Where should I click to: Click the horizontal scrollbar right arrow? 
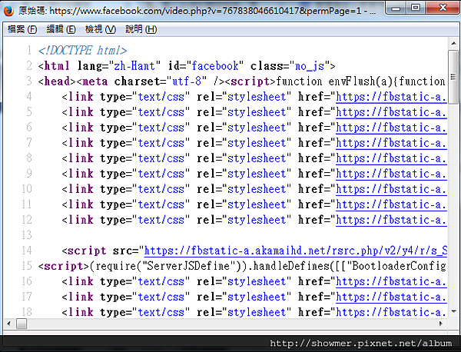click(x=441, y=324)
